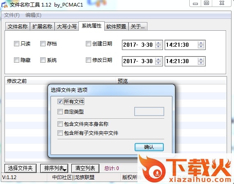
Task: Check 包含所有子文件夹中文件 option
Action: 60,133
